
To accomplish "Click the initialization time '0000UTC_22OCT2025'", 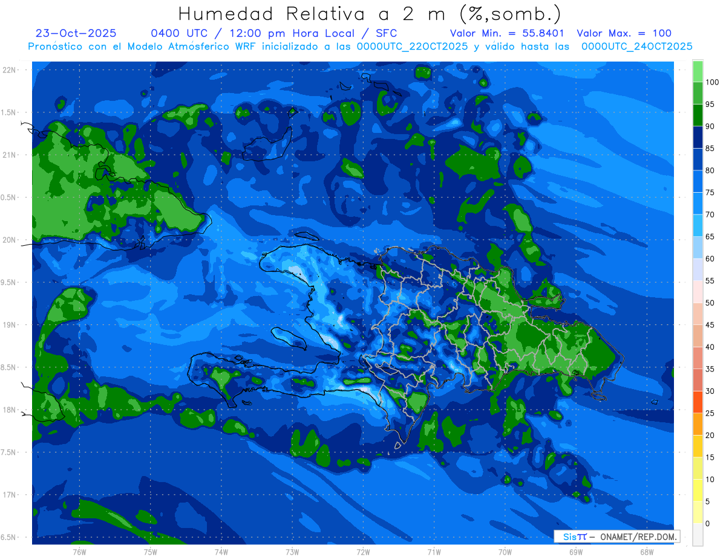I will click(x=412, y=47).
